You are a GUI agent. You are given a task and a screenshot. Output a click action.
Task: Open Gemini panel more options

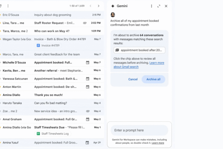tap(152, 6)
